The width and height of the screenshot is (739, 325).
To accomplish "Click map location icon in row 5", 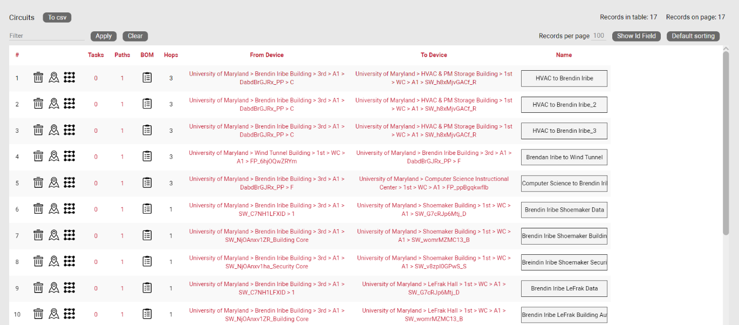I will [53, 183].
